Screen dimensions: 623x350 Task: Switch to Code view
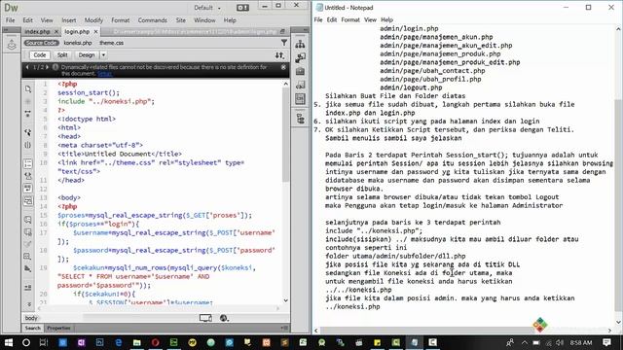(x=39, y=55)
